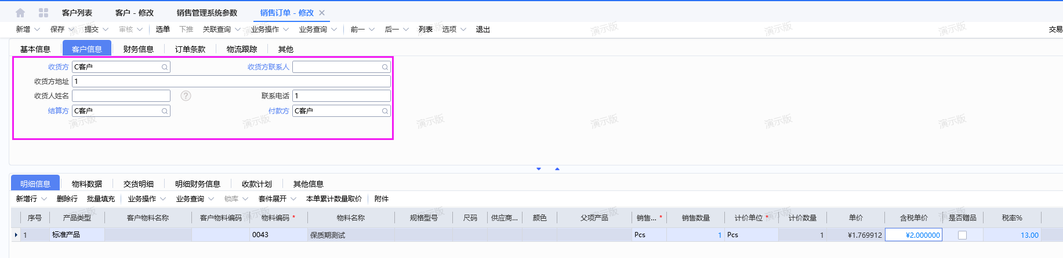Open the 其他 tab
This screenshot has width=1063, height=258.
(286, 49)
